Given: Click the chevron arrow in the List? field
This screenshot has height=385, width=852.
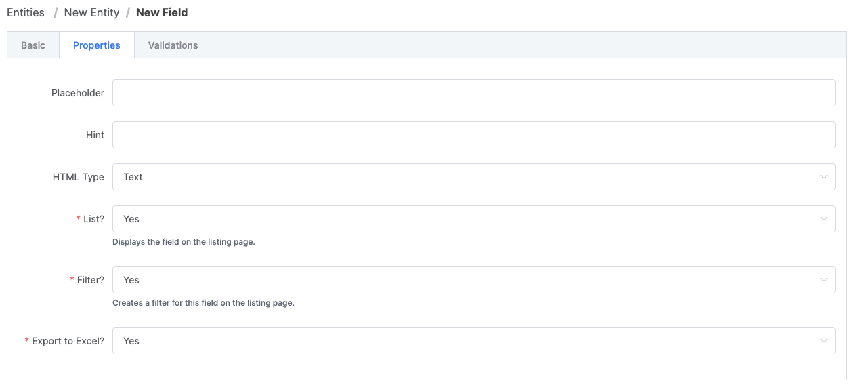Looking at the screenshot, I should 824,219.
